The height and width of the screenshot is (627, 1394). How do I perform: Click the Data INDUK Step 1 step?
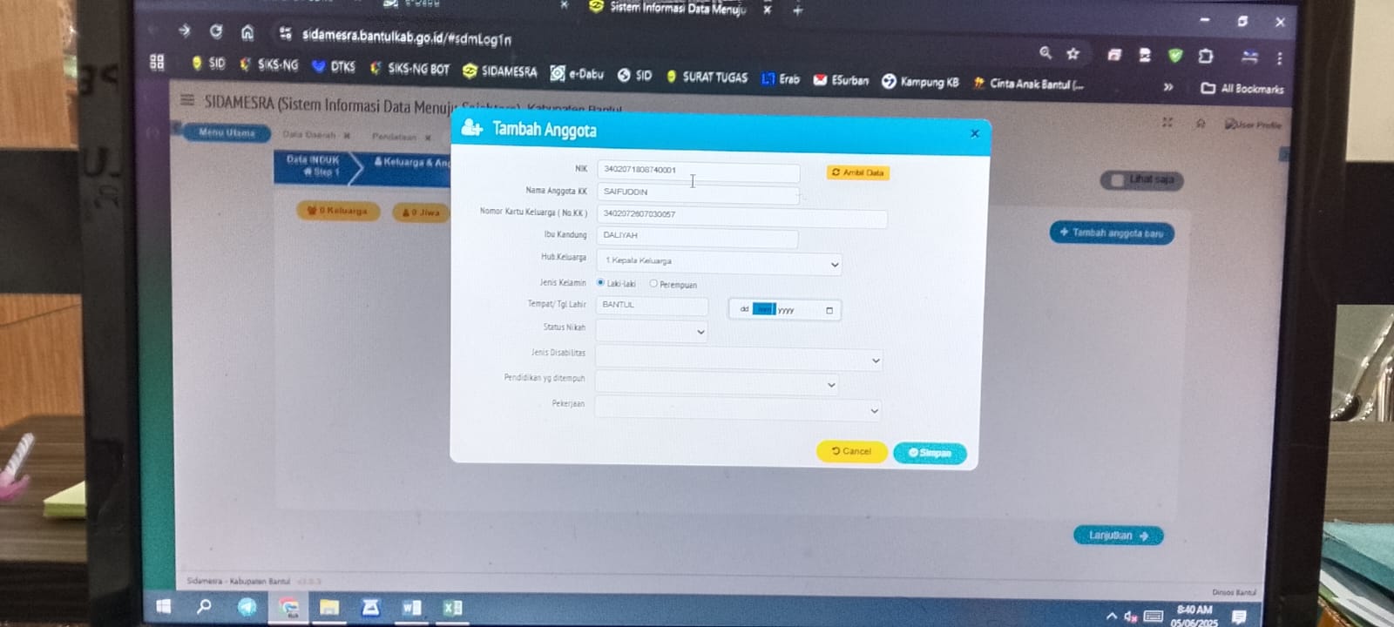pos(314,165)
